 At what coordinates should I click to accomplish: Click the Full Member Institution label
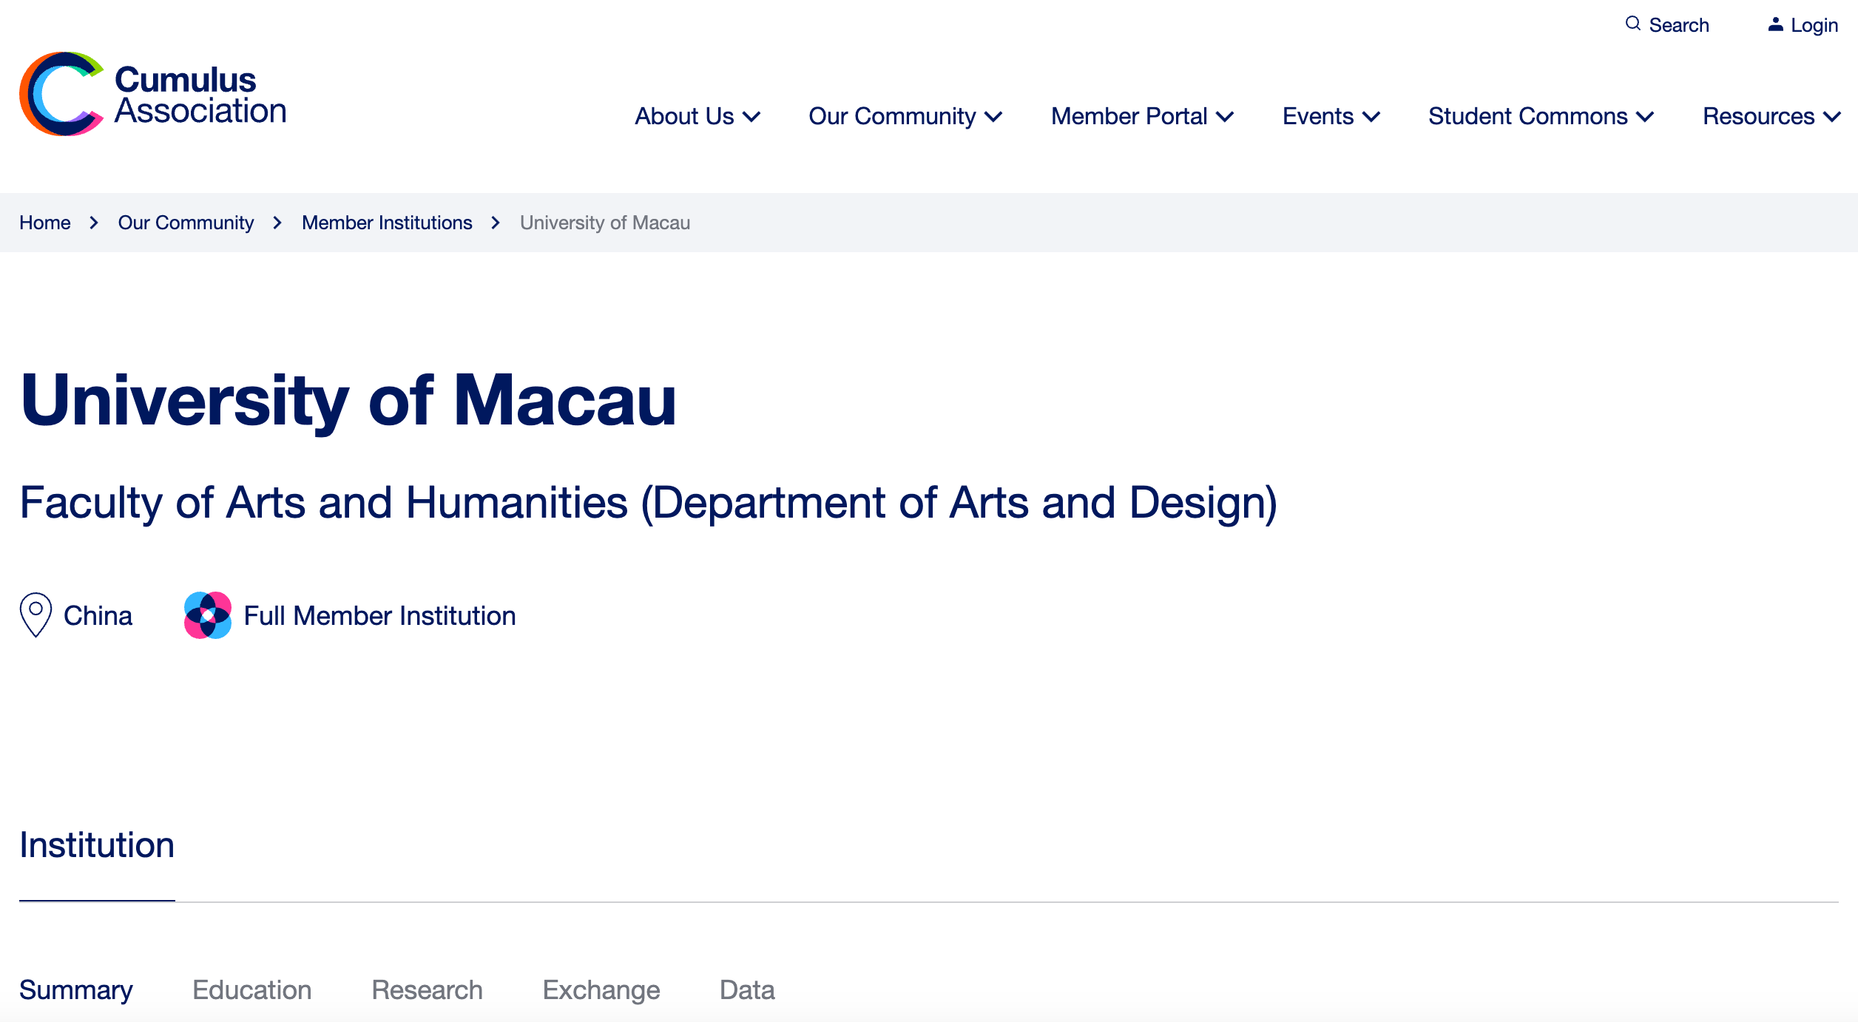tap(379, 615)
